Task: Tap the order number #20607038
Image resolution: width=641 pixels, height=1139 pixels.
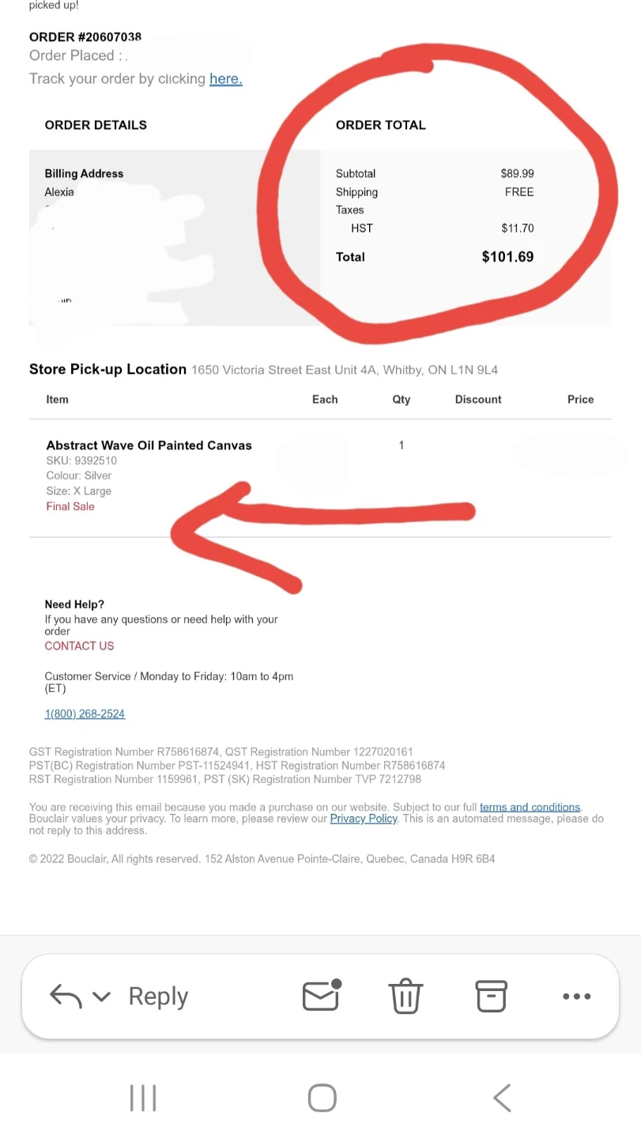Action: 85,37
